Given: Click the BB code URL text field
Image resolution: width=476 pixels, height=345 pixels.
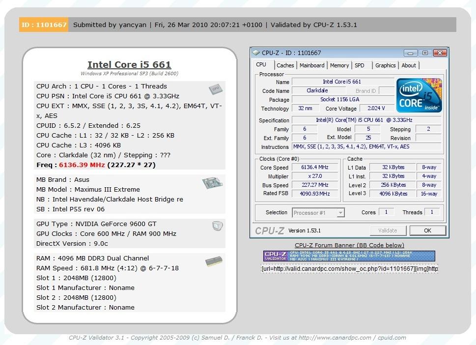Looking at the screenshot, I should click(x=349, y=269).
